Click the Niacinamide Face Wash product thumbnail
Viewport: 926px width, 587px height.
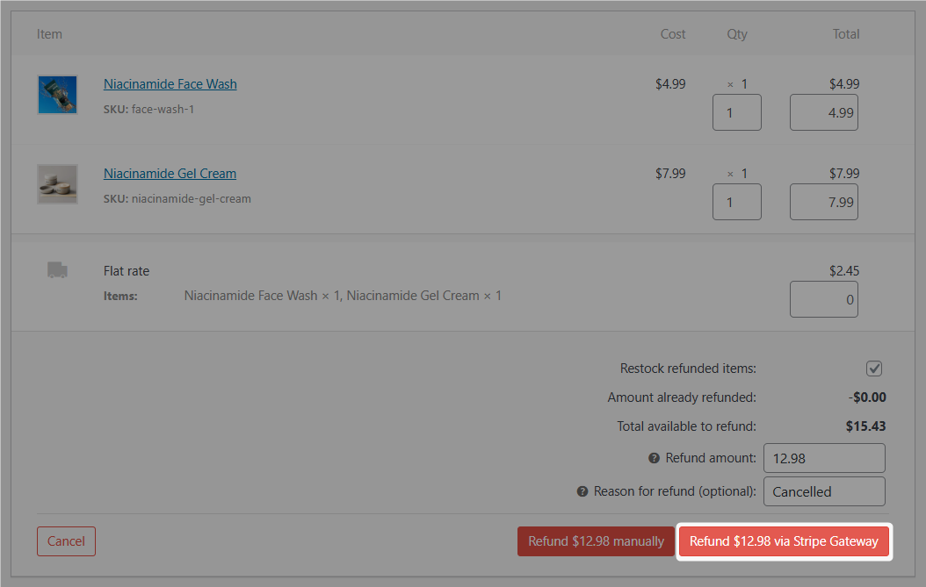pos(57,95)
